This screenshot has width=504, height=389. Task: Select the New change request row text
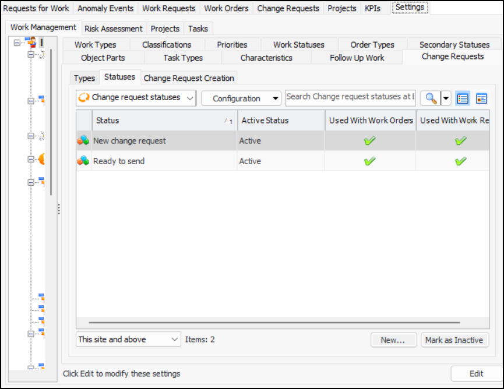click(129, 141)
